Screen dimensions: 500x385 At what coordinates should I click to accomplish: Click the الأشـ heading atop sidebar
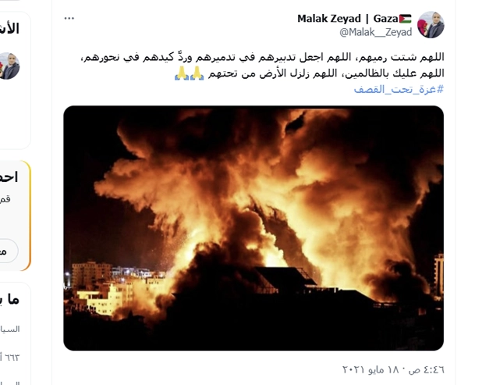pyautogui.click(x=10, y=29)
